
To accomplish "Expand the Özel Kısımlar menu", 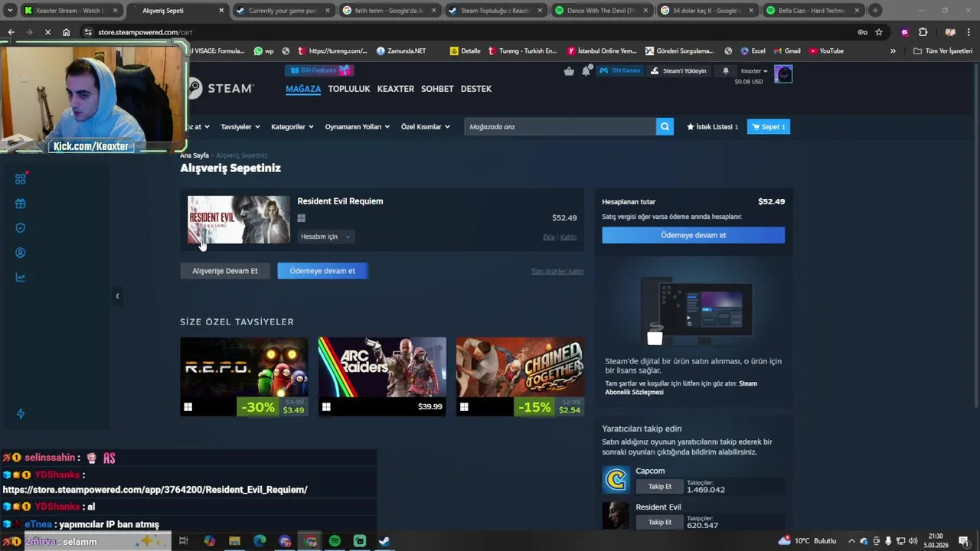I will (x=426, y=127).
